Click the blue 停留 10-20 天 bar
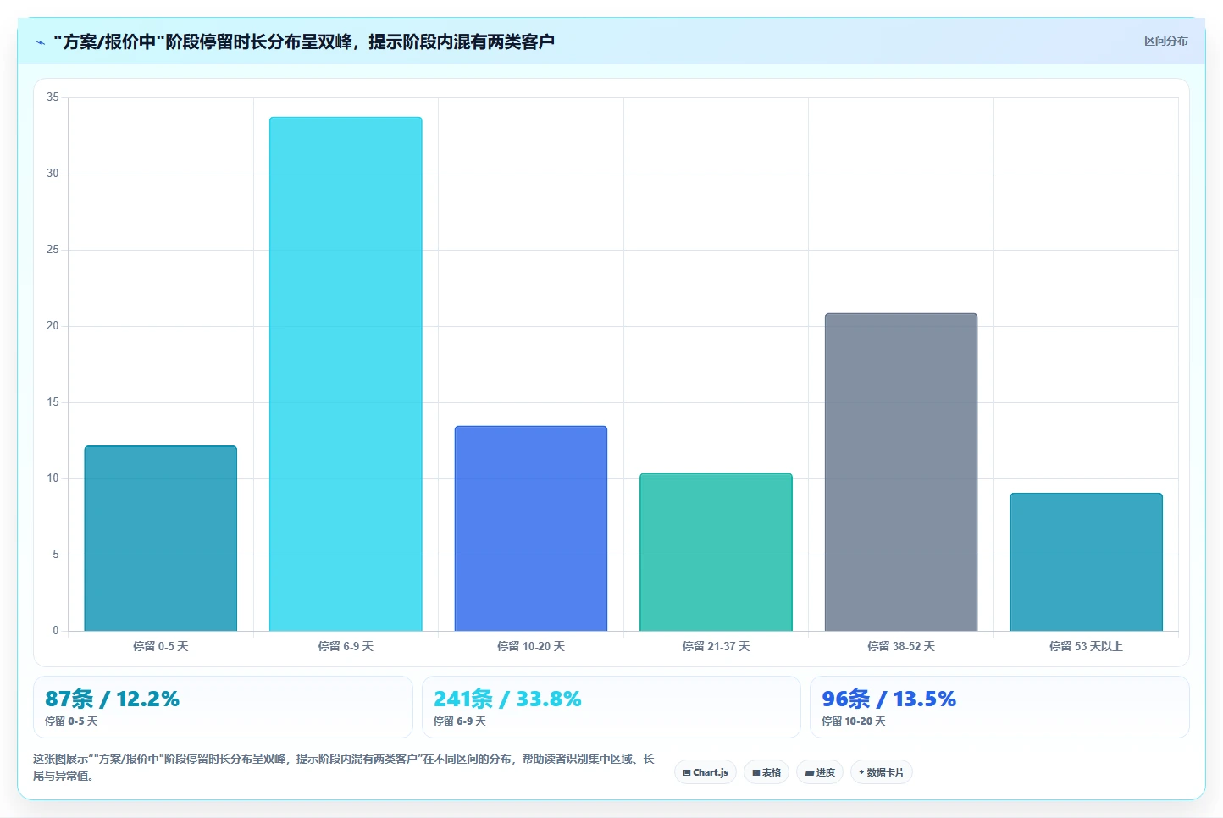 [531, 528]
